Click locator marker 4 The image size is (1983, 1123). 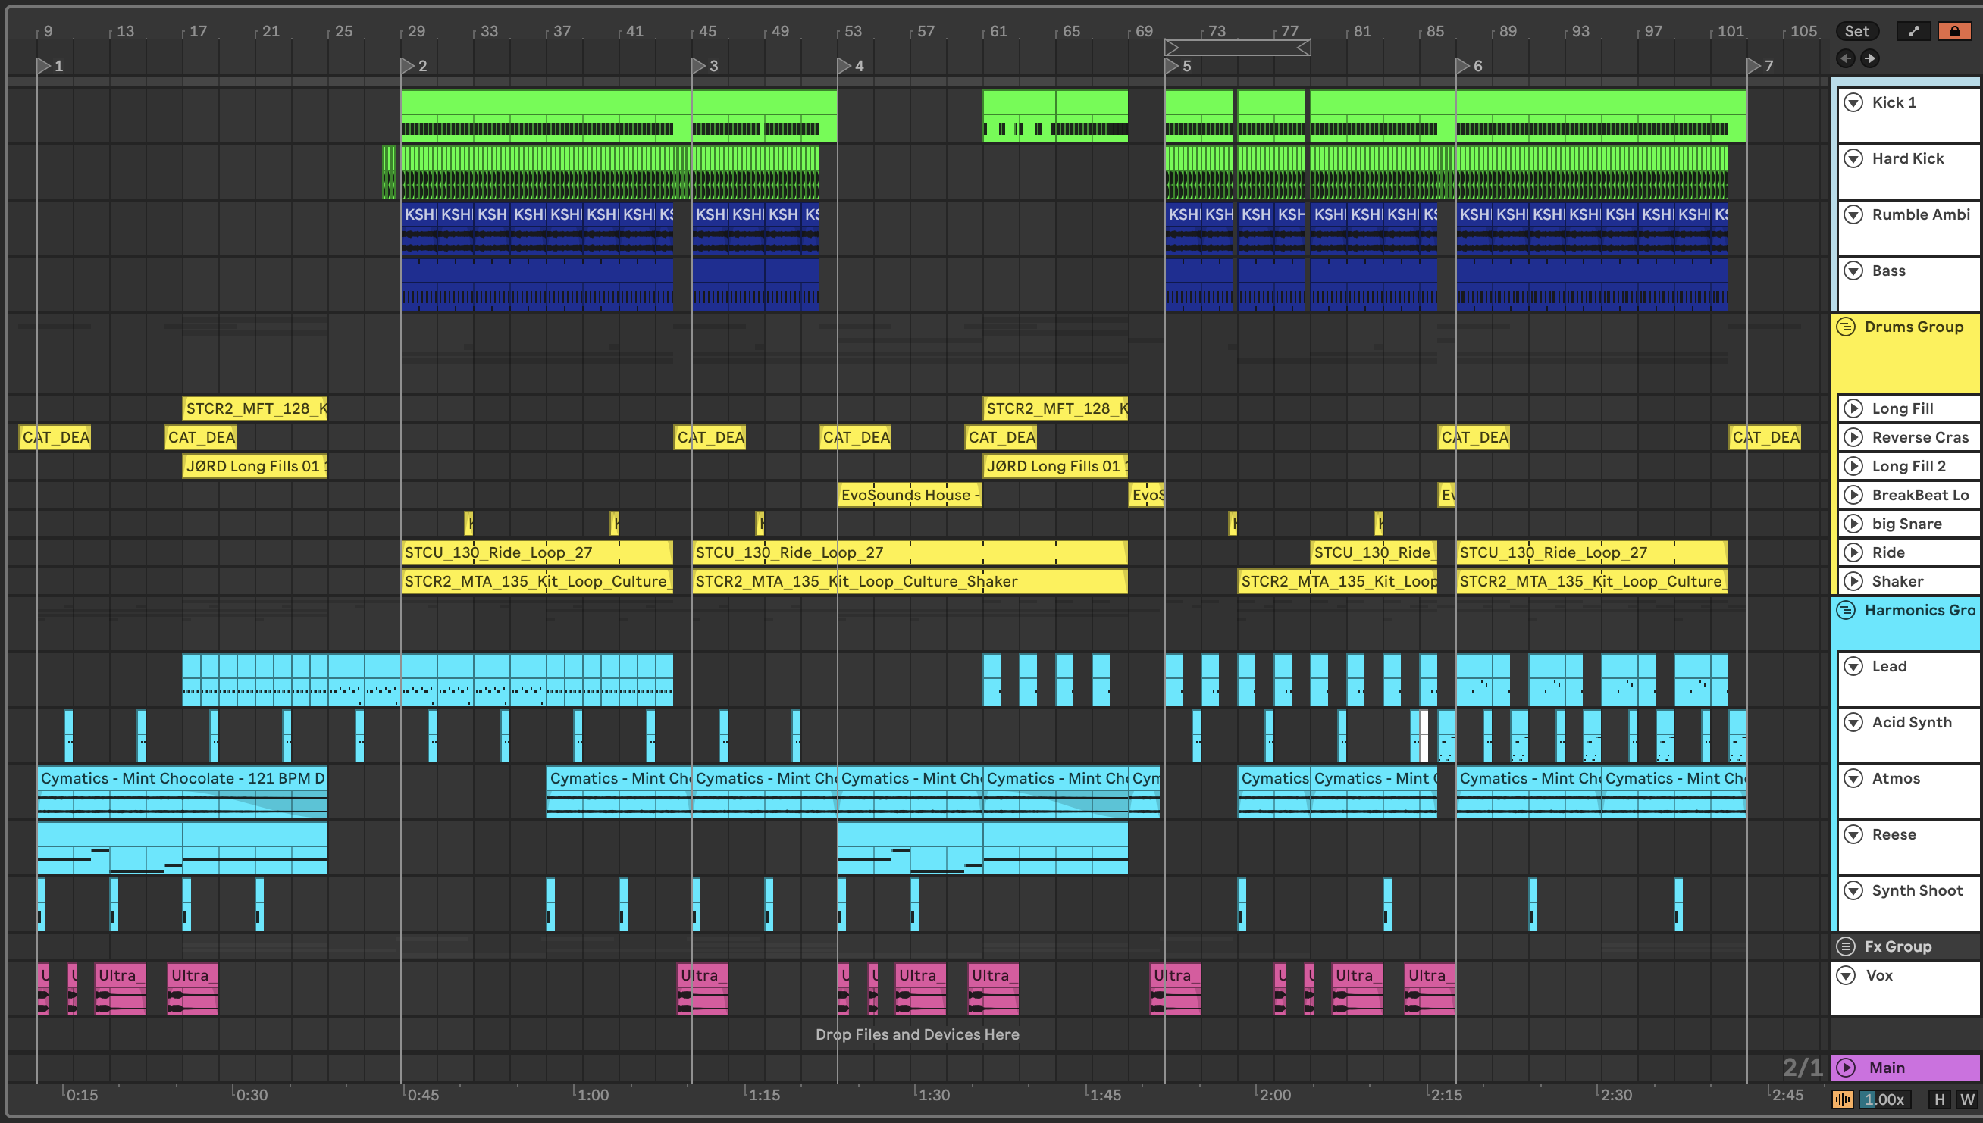click(845, 66)
